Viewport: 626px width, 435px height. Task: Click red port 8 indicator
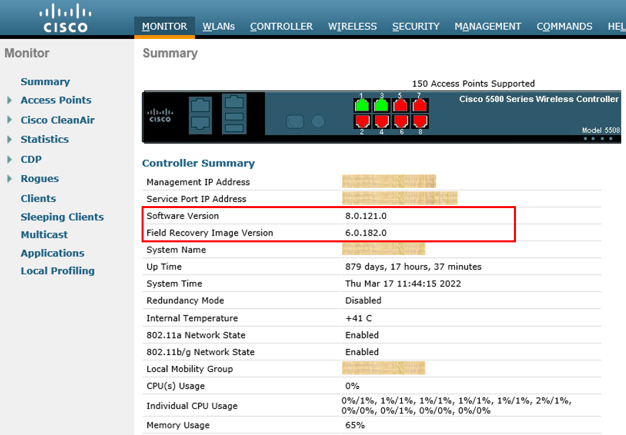tap(420, 121)
